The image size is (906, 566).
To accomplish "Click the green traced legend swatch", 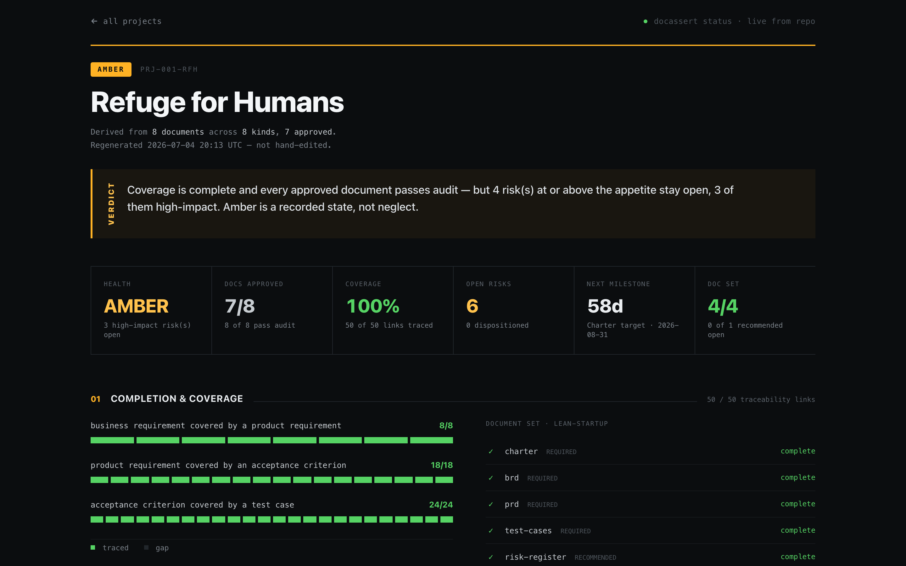I will coord(93,548).
